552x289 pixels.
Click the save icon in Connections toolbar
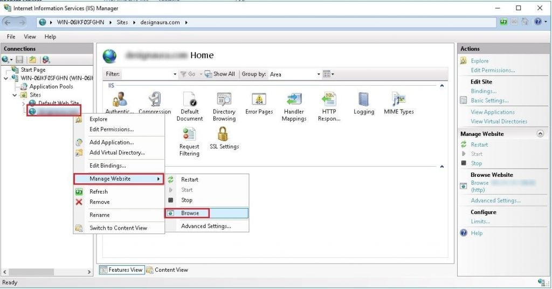20,59
